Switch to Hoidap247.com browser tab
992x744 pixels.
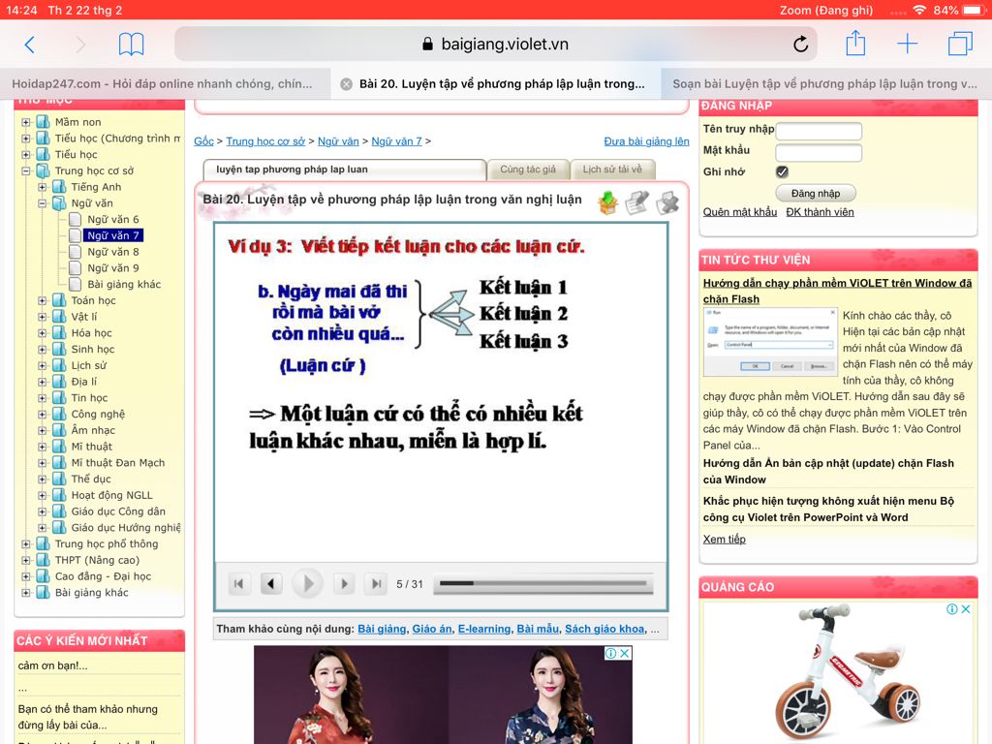(165, 83)
